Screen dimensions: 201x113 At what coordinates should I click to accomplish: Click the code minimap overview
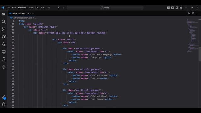point(193,36)
